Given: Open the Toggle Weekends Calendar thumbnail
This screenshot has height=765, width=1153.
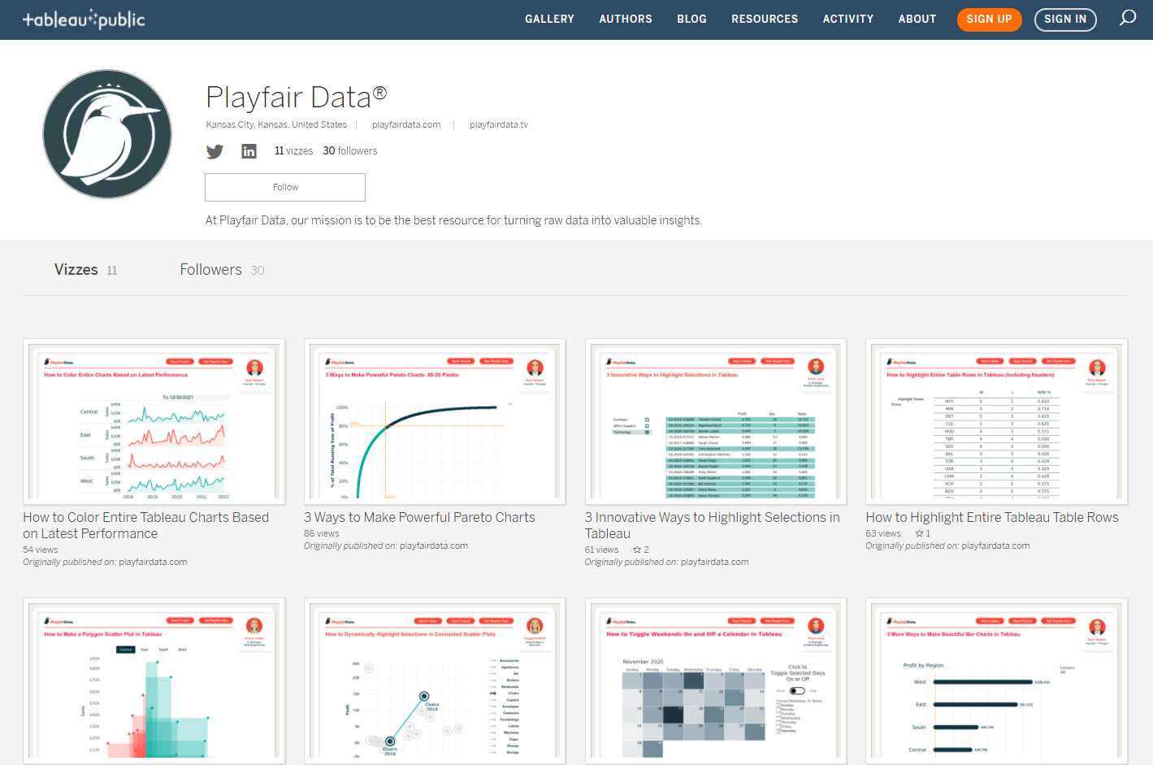Looking at the screenshot, I should click(x=716, y=681).
